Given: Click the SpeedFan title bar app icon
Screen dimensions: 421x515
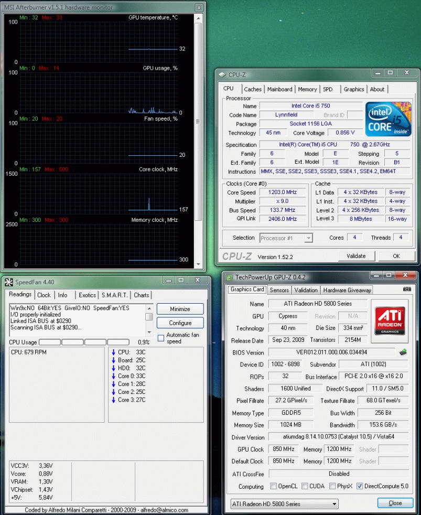Looking at the screenshot, I should [x=8, y=282].
